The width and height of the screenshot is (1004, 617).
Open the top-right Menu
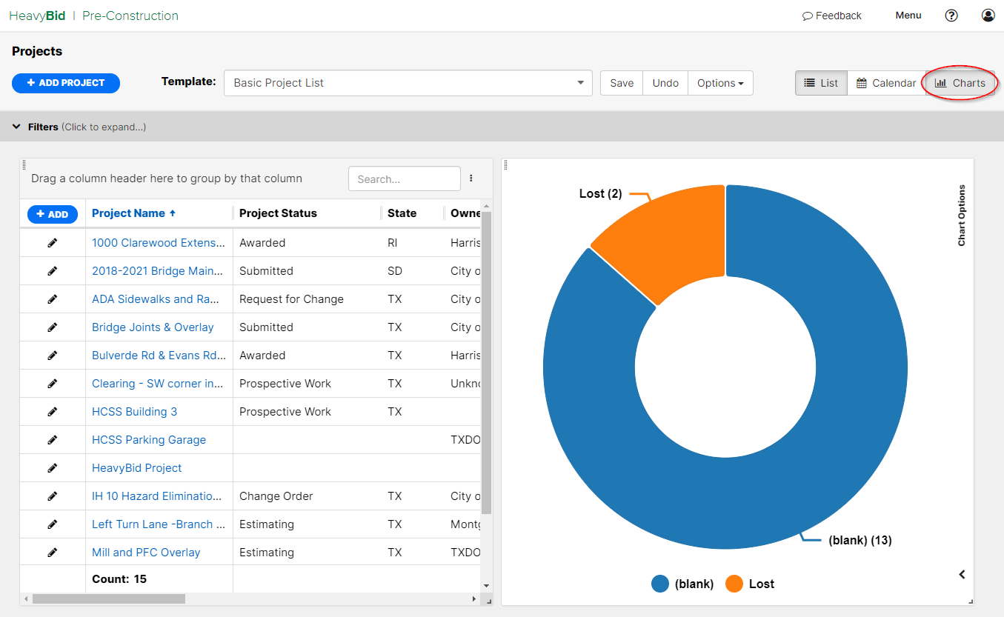(x=908, y=16)
